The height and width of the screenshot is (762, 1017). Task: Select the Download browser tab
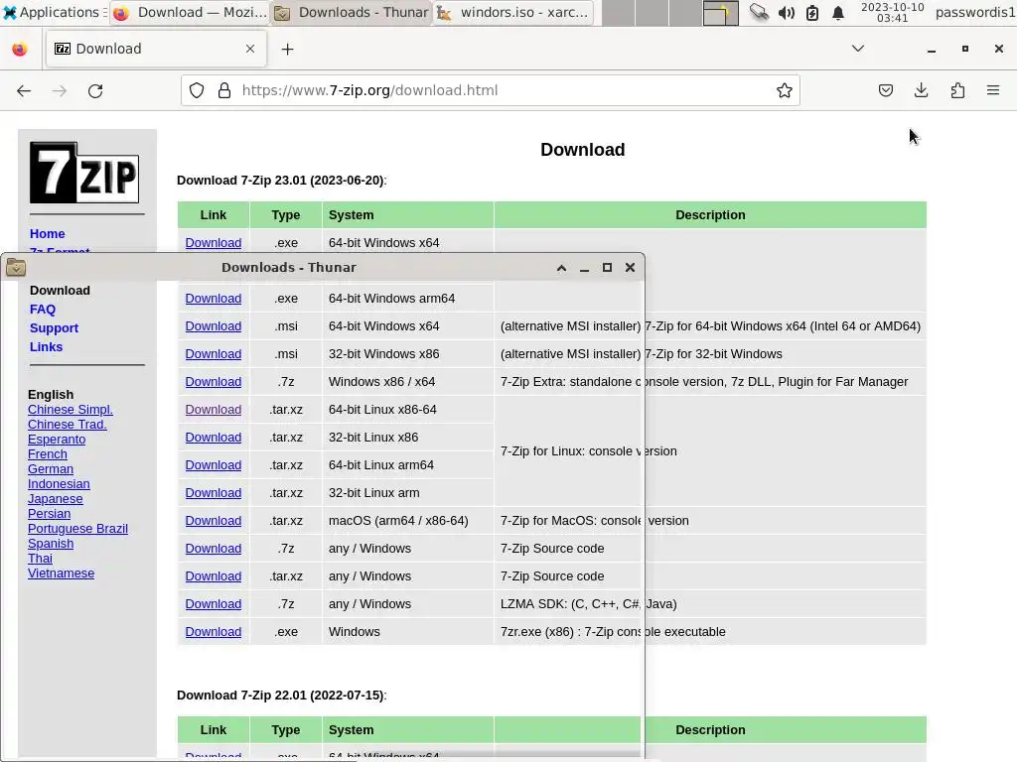[156, 49]
